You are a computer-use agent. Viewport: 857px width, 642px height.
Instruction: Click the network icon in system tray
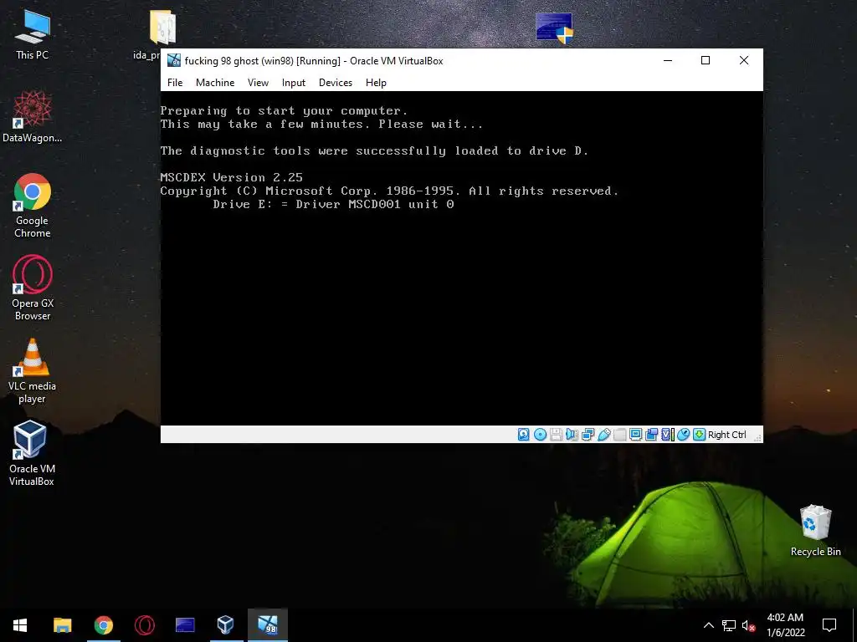click(729, 625)
